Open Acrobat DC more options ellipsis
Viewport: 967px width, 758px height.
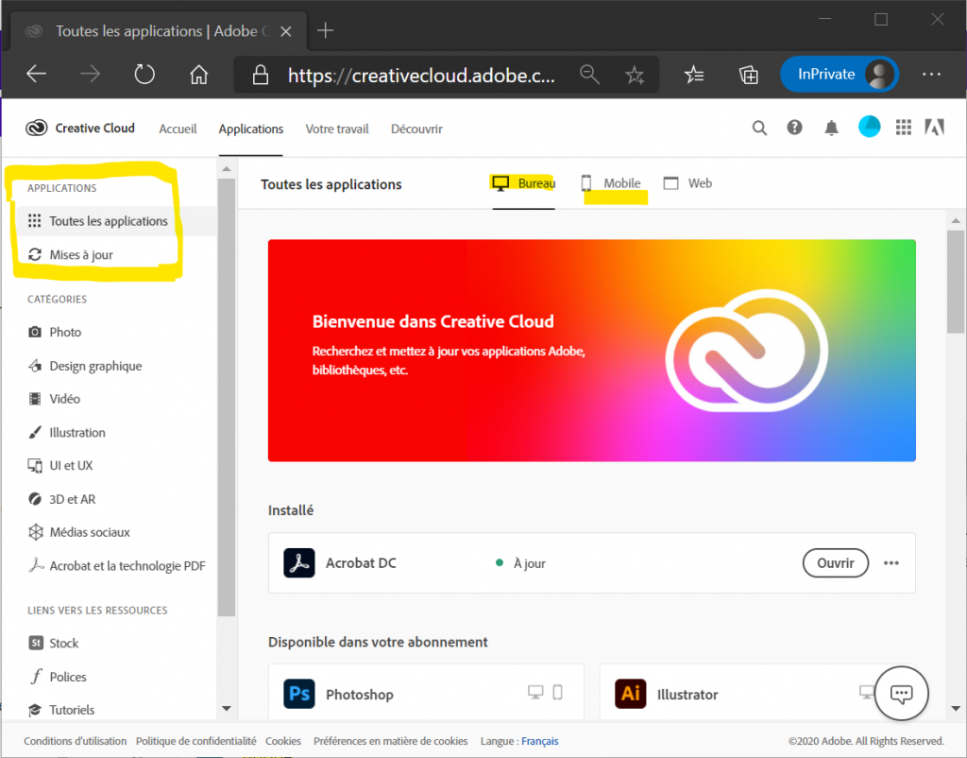click(891, 563)
